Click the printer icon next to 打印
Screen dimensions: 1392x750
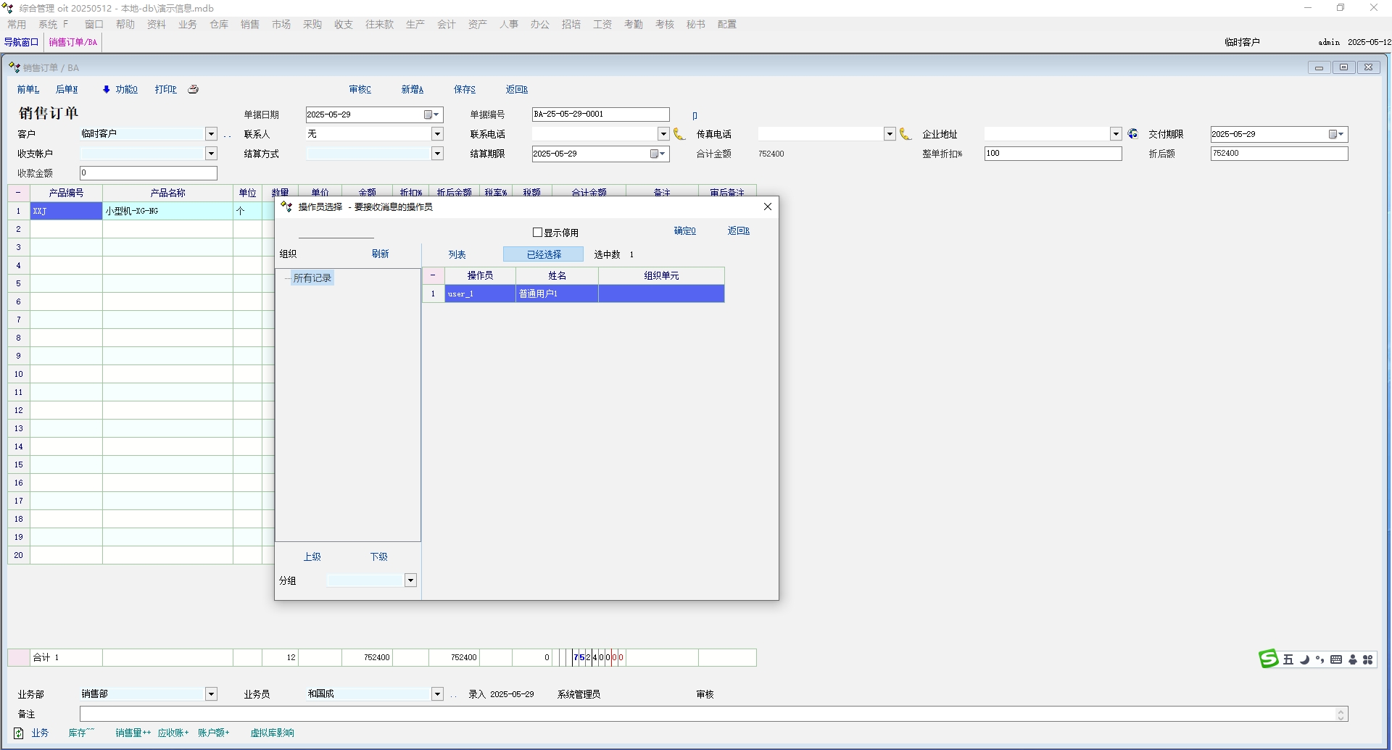point(193,89)
